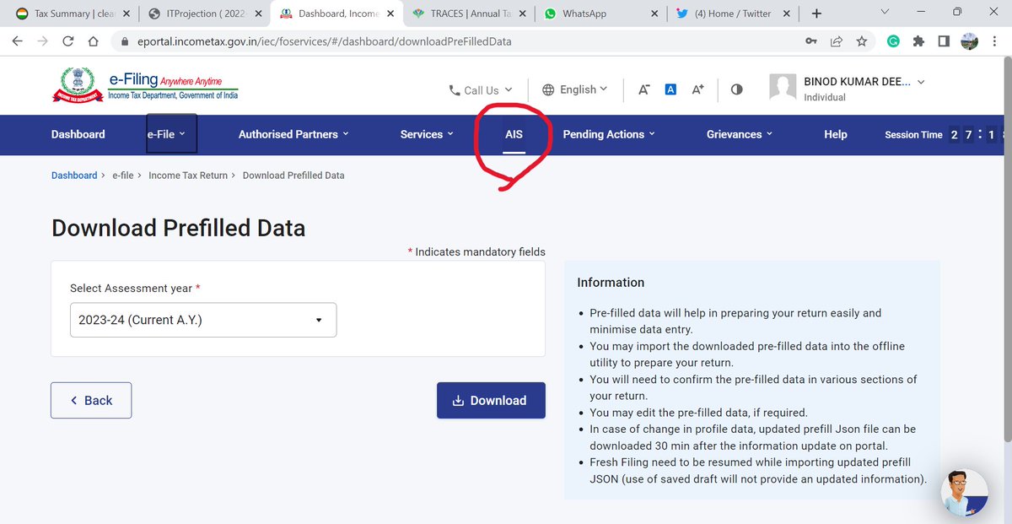
Task: Click the e-Filing portal logo
Action: tap(145, 88)
